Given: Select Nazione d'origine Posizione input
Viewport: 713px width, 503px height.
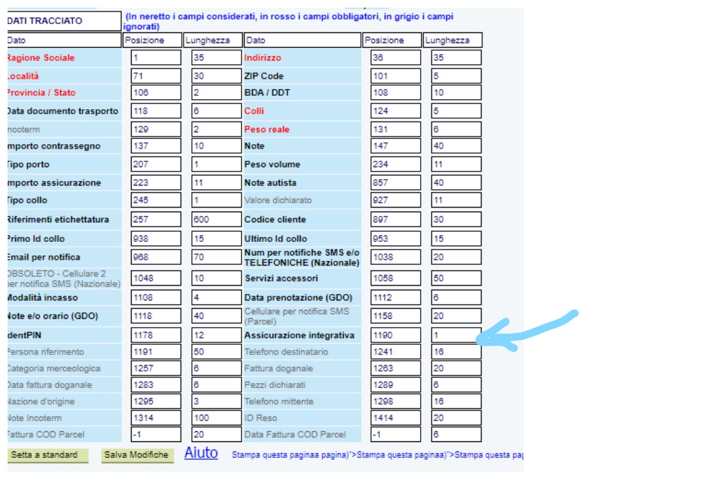Looking at the screenshot, I should (x=156, y=401).
